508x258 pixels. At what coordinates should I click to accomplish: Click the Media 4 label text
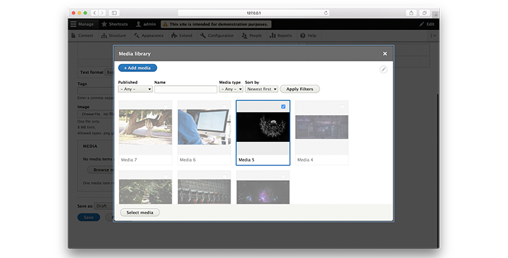tap(305, 160)
